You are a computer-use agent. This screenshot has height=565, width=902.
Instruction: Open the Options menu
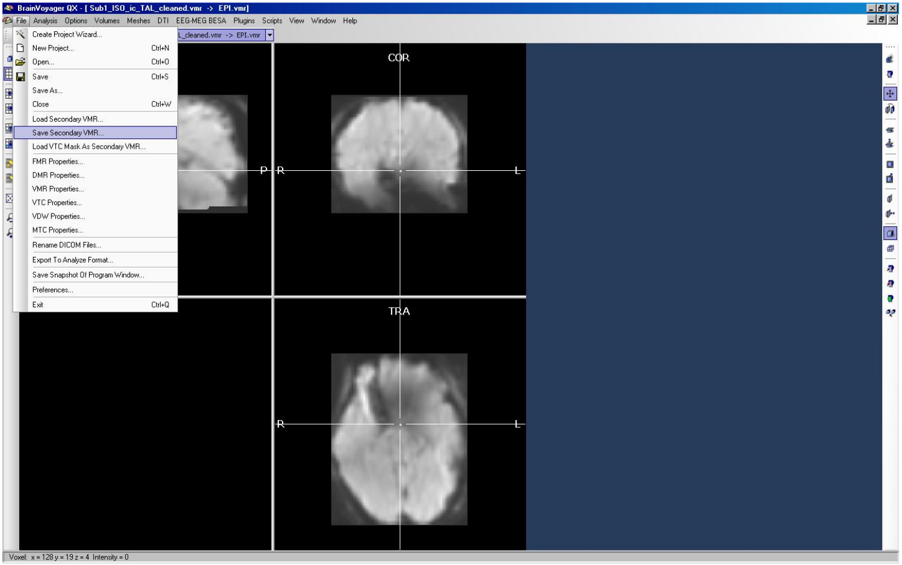point(76,20)
